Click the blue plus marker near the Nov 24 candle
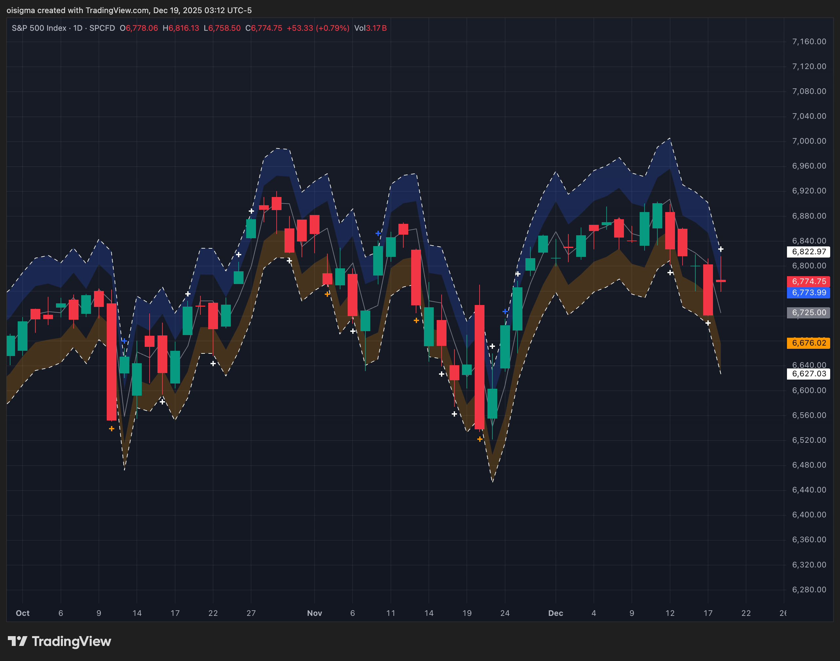Viewport: 840px width, 661px height. (x=505, y=312)
